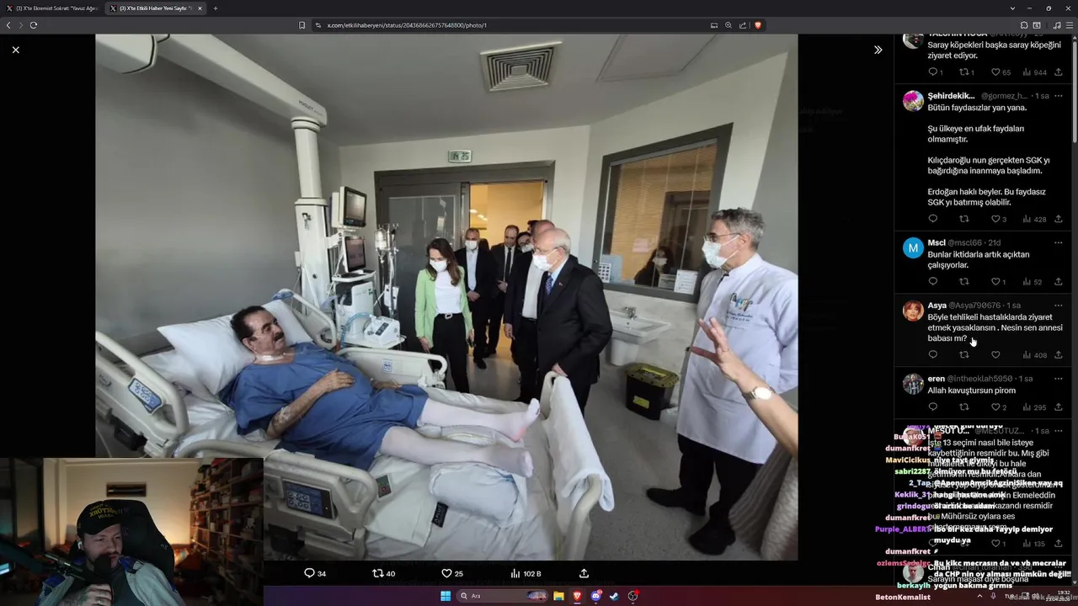This screenshot has width=1078, height=606.
Task: Open a new browser tab
Action: [215, 8]
